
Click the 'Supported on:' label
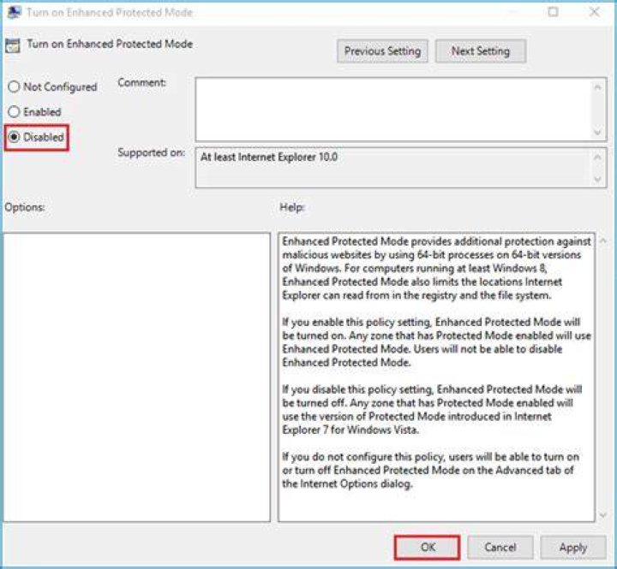[151, 152]
